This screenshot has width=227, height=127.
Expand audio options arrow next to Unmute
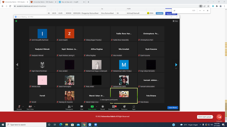(23, 107)
